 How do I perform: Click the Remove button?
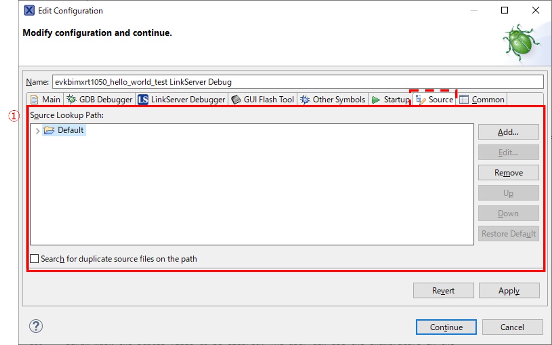pyautogui.click(x=508, y=173)
